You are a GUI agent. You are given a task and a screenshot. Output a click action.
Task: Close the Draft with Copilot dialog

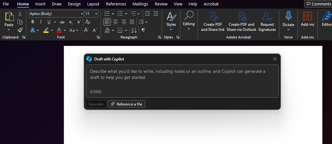tap(275, 59)
